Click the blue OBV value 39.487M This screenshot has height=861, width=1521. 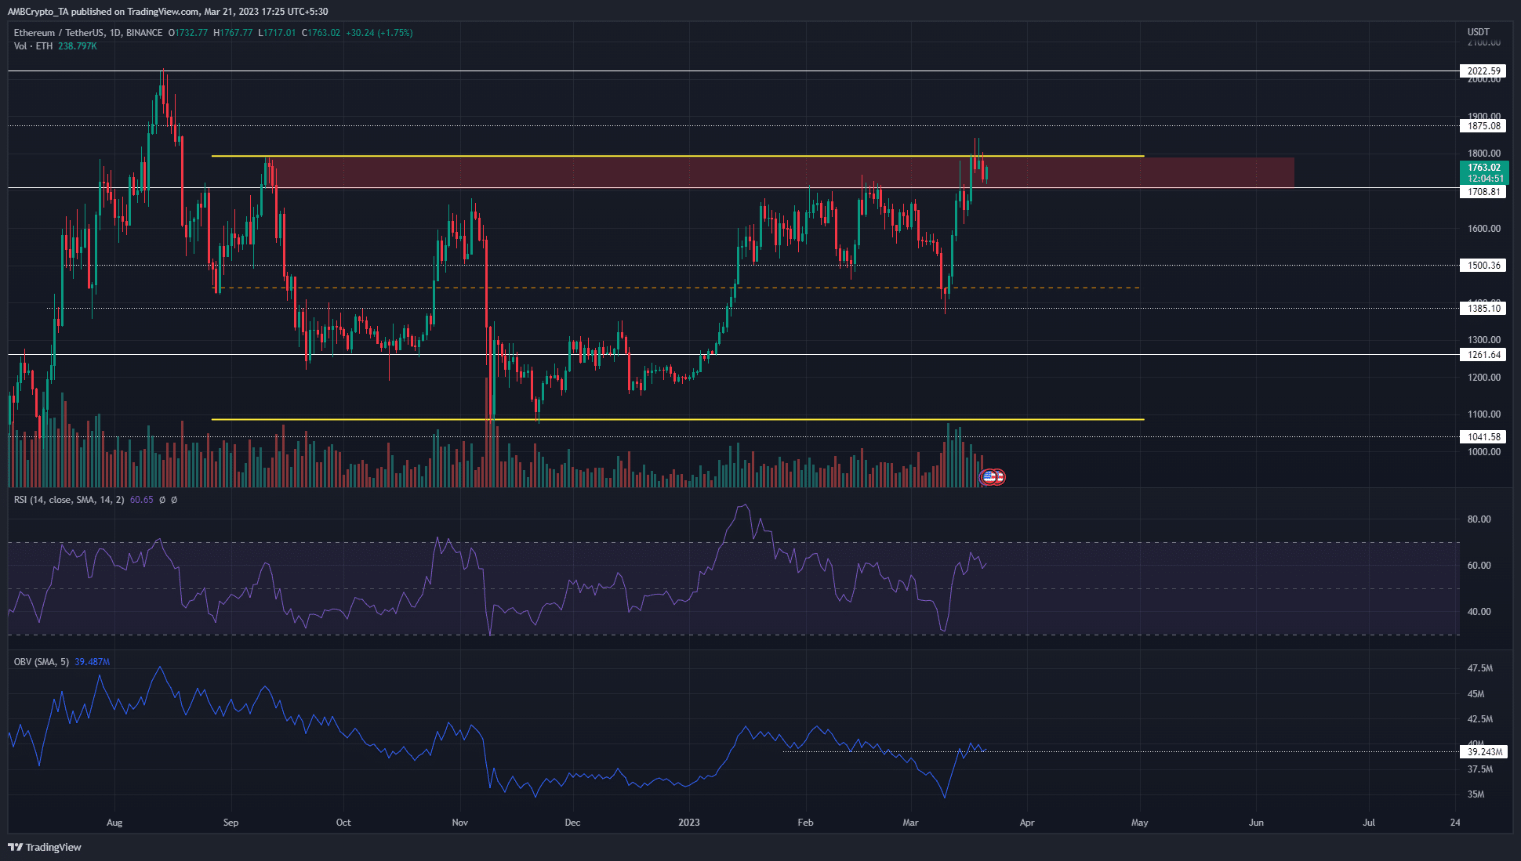(92, 660)
